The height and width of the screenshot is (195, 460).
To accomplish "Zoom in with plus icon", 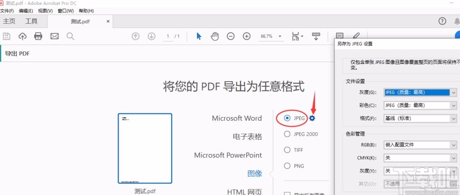I will [247, 36].
